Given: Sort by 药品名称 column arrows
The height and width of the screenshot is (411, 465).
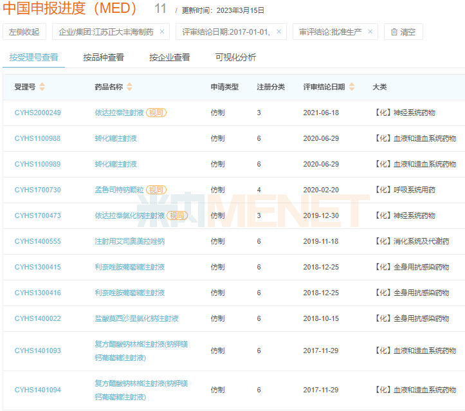Looking at the screenshot, I should tap(129, 87).
